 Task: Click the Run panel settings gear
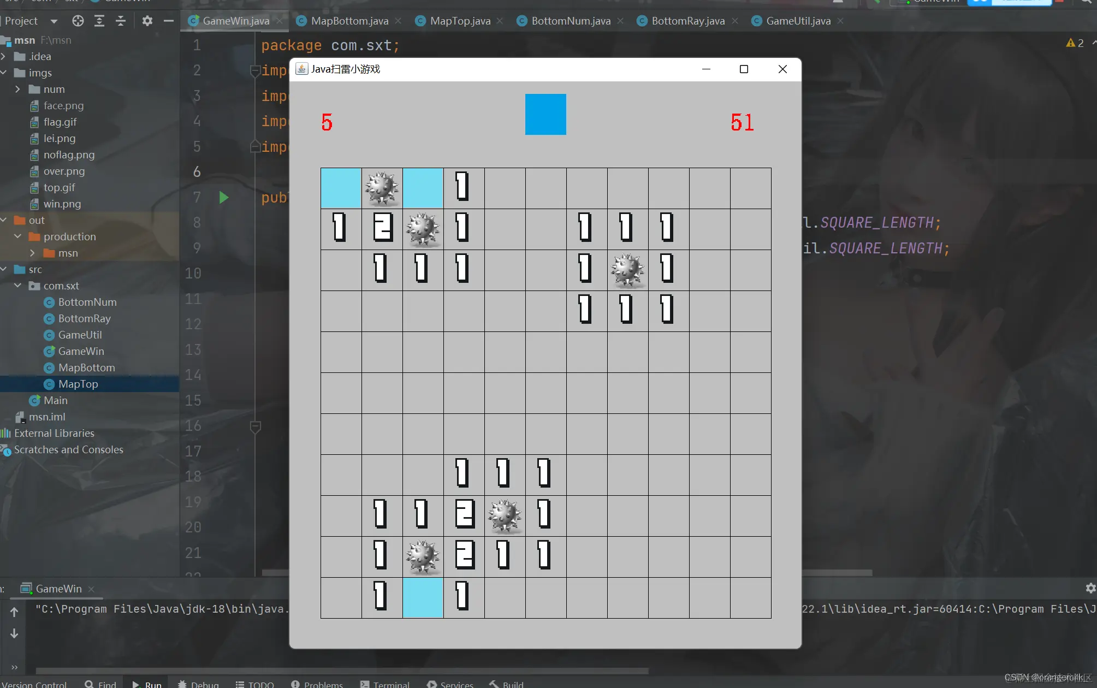[x=1090, y=588]
